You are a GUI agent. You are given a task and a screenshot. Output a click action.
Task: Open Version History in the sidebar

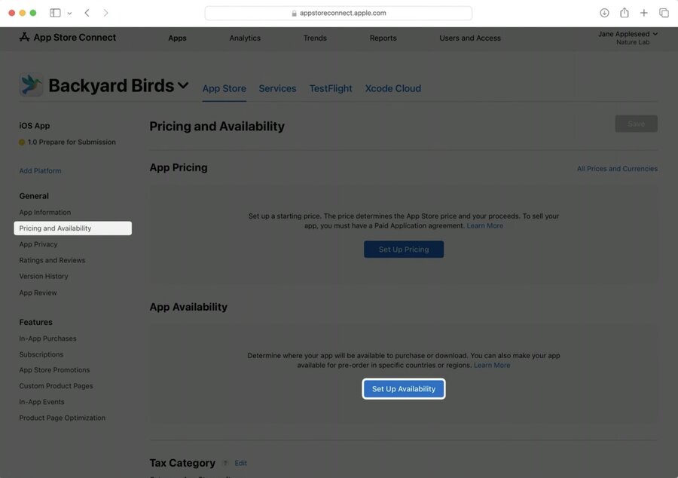click(x=44, y=276)
